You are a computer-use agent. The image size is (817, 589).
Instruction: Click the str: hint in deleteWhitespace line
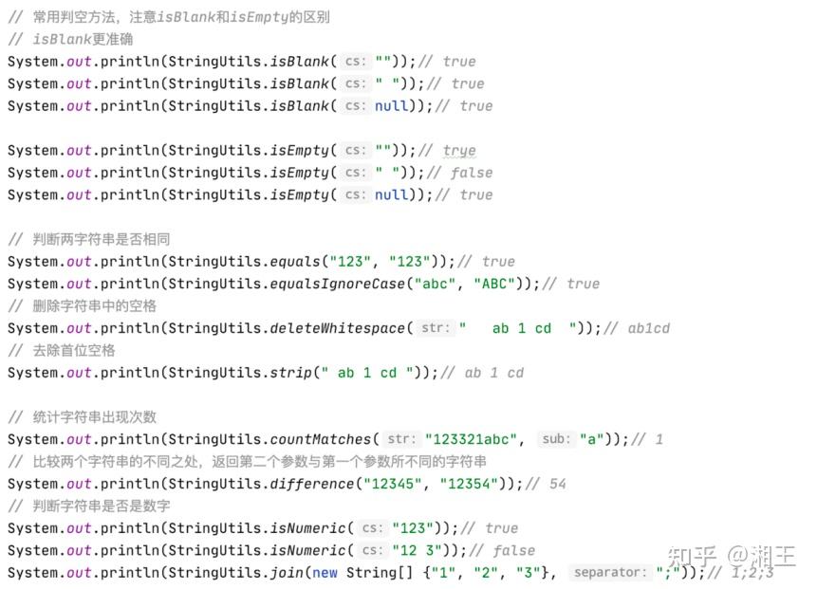click(x=436, y=328)
